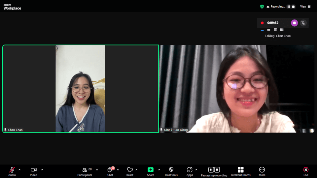Select the minimized blue bar layout icon
This screenshot has height=178, width=317.
262,30
